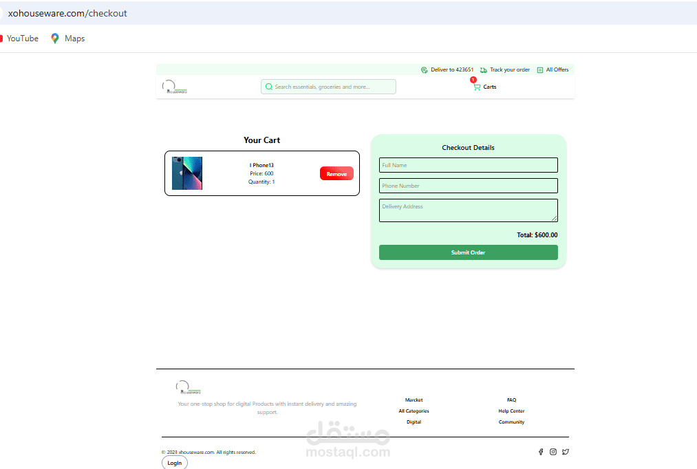
Task: Focus the Delivery Address textarea
Action: pyautogui.click(x=469, y=210)
